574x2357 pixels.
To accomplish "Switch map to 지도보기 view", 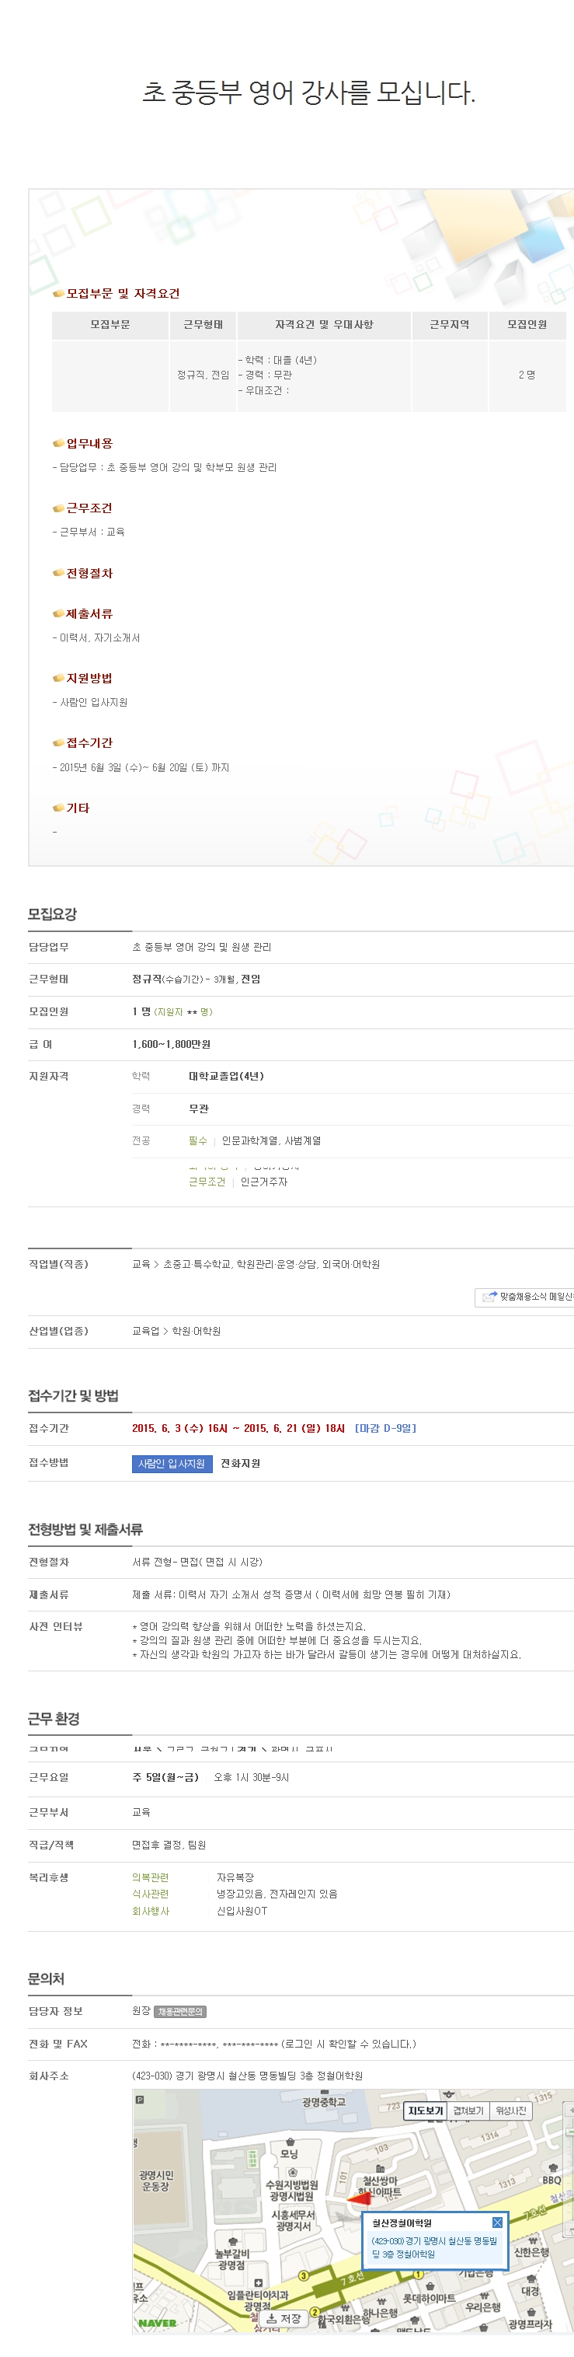I will tap(425, 2111).
